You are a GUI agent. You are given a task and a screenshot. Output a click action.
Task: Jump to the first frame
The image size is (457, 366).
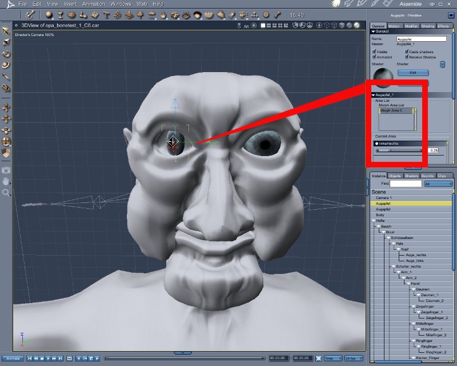tap(30, 358)
